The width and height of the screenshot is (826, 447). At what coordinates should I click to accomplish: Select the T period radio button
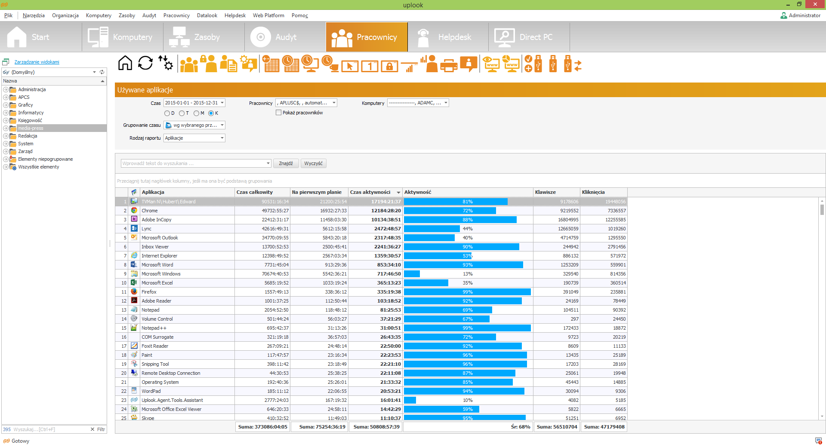point(182,113)
